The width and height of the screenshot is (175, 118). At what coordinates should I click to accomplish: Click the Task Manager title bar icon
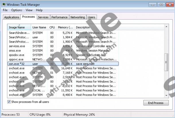click(4, 5)
